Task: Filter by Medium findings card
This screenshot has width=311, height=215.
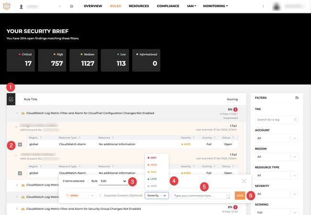Action: tap(84, 60)
